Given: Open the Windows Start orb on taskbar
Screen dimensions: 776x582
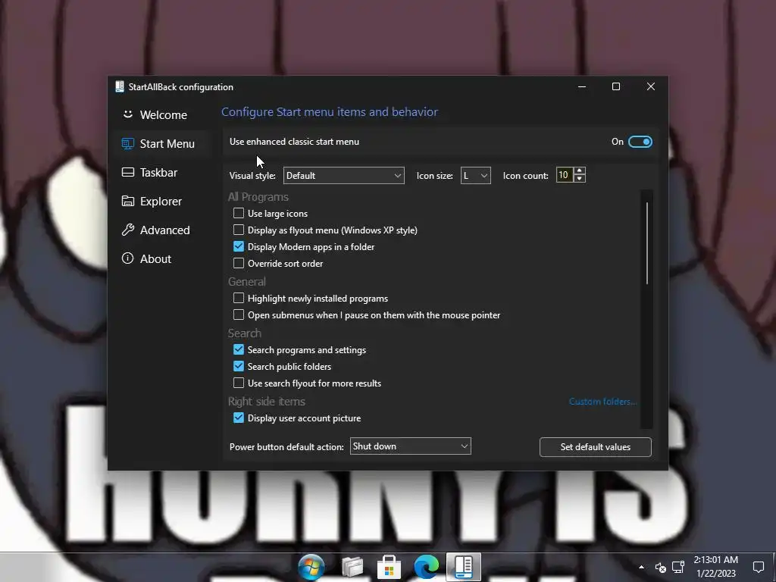Looking at the screenshot, I should pyautogui.click(x=311, y=567).
